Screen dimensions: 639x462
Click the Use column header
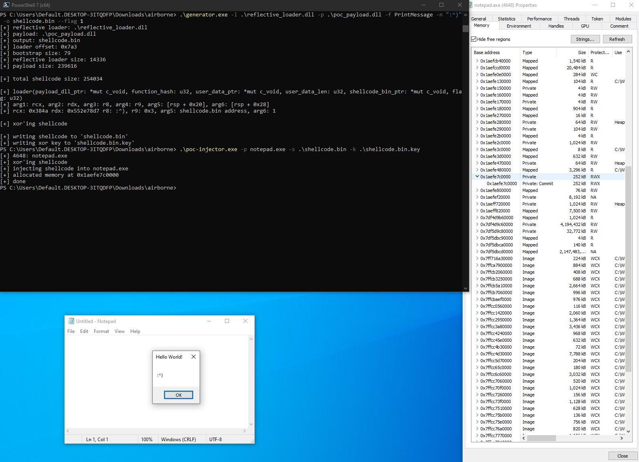coord(618,52)
